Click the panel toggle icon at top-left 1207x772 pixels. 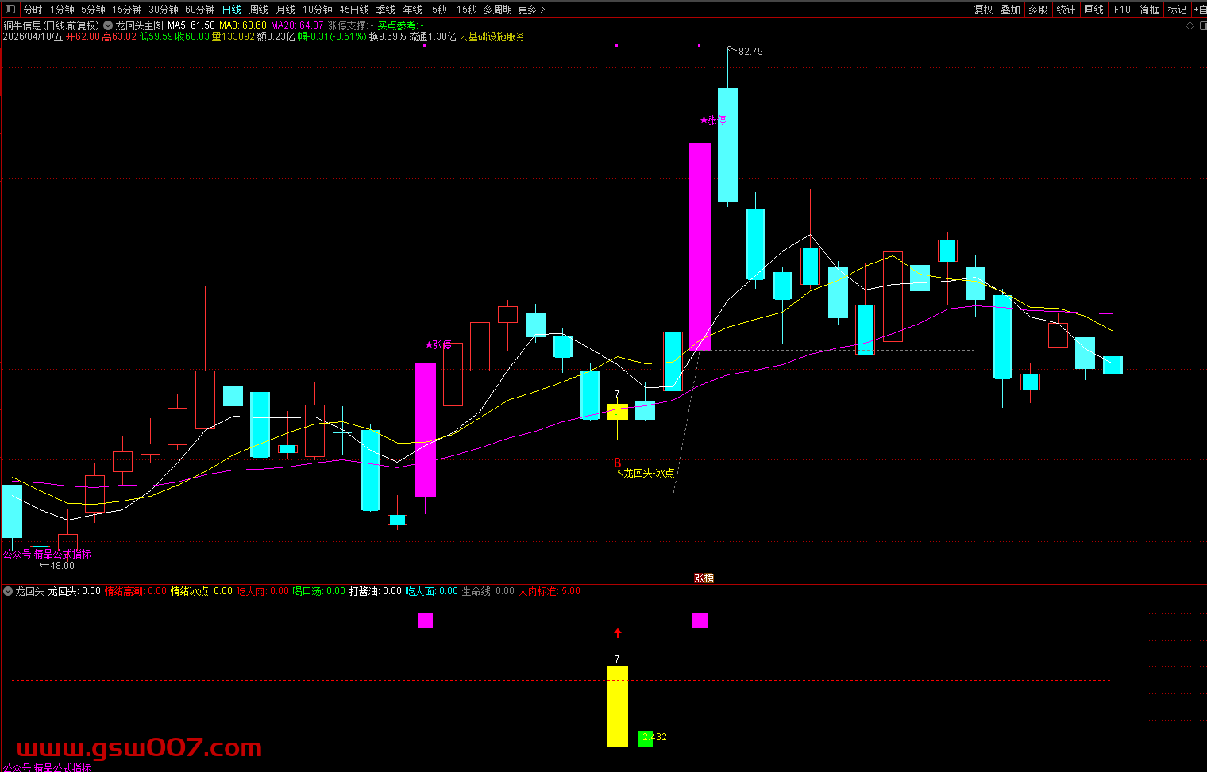point(10,10)
